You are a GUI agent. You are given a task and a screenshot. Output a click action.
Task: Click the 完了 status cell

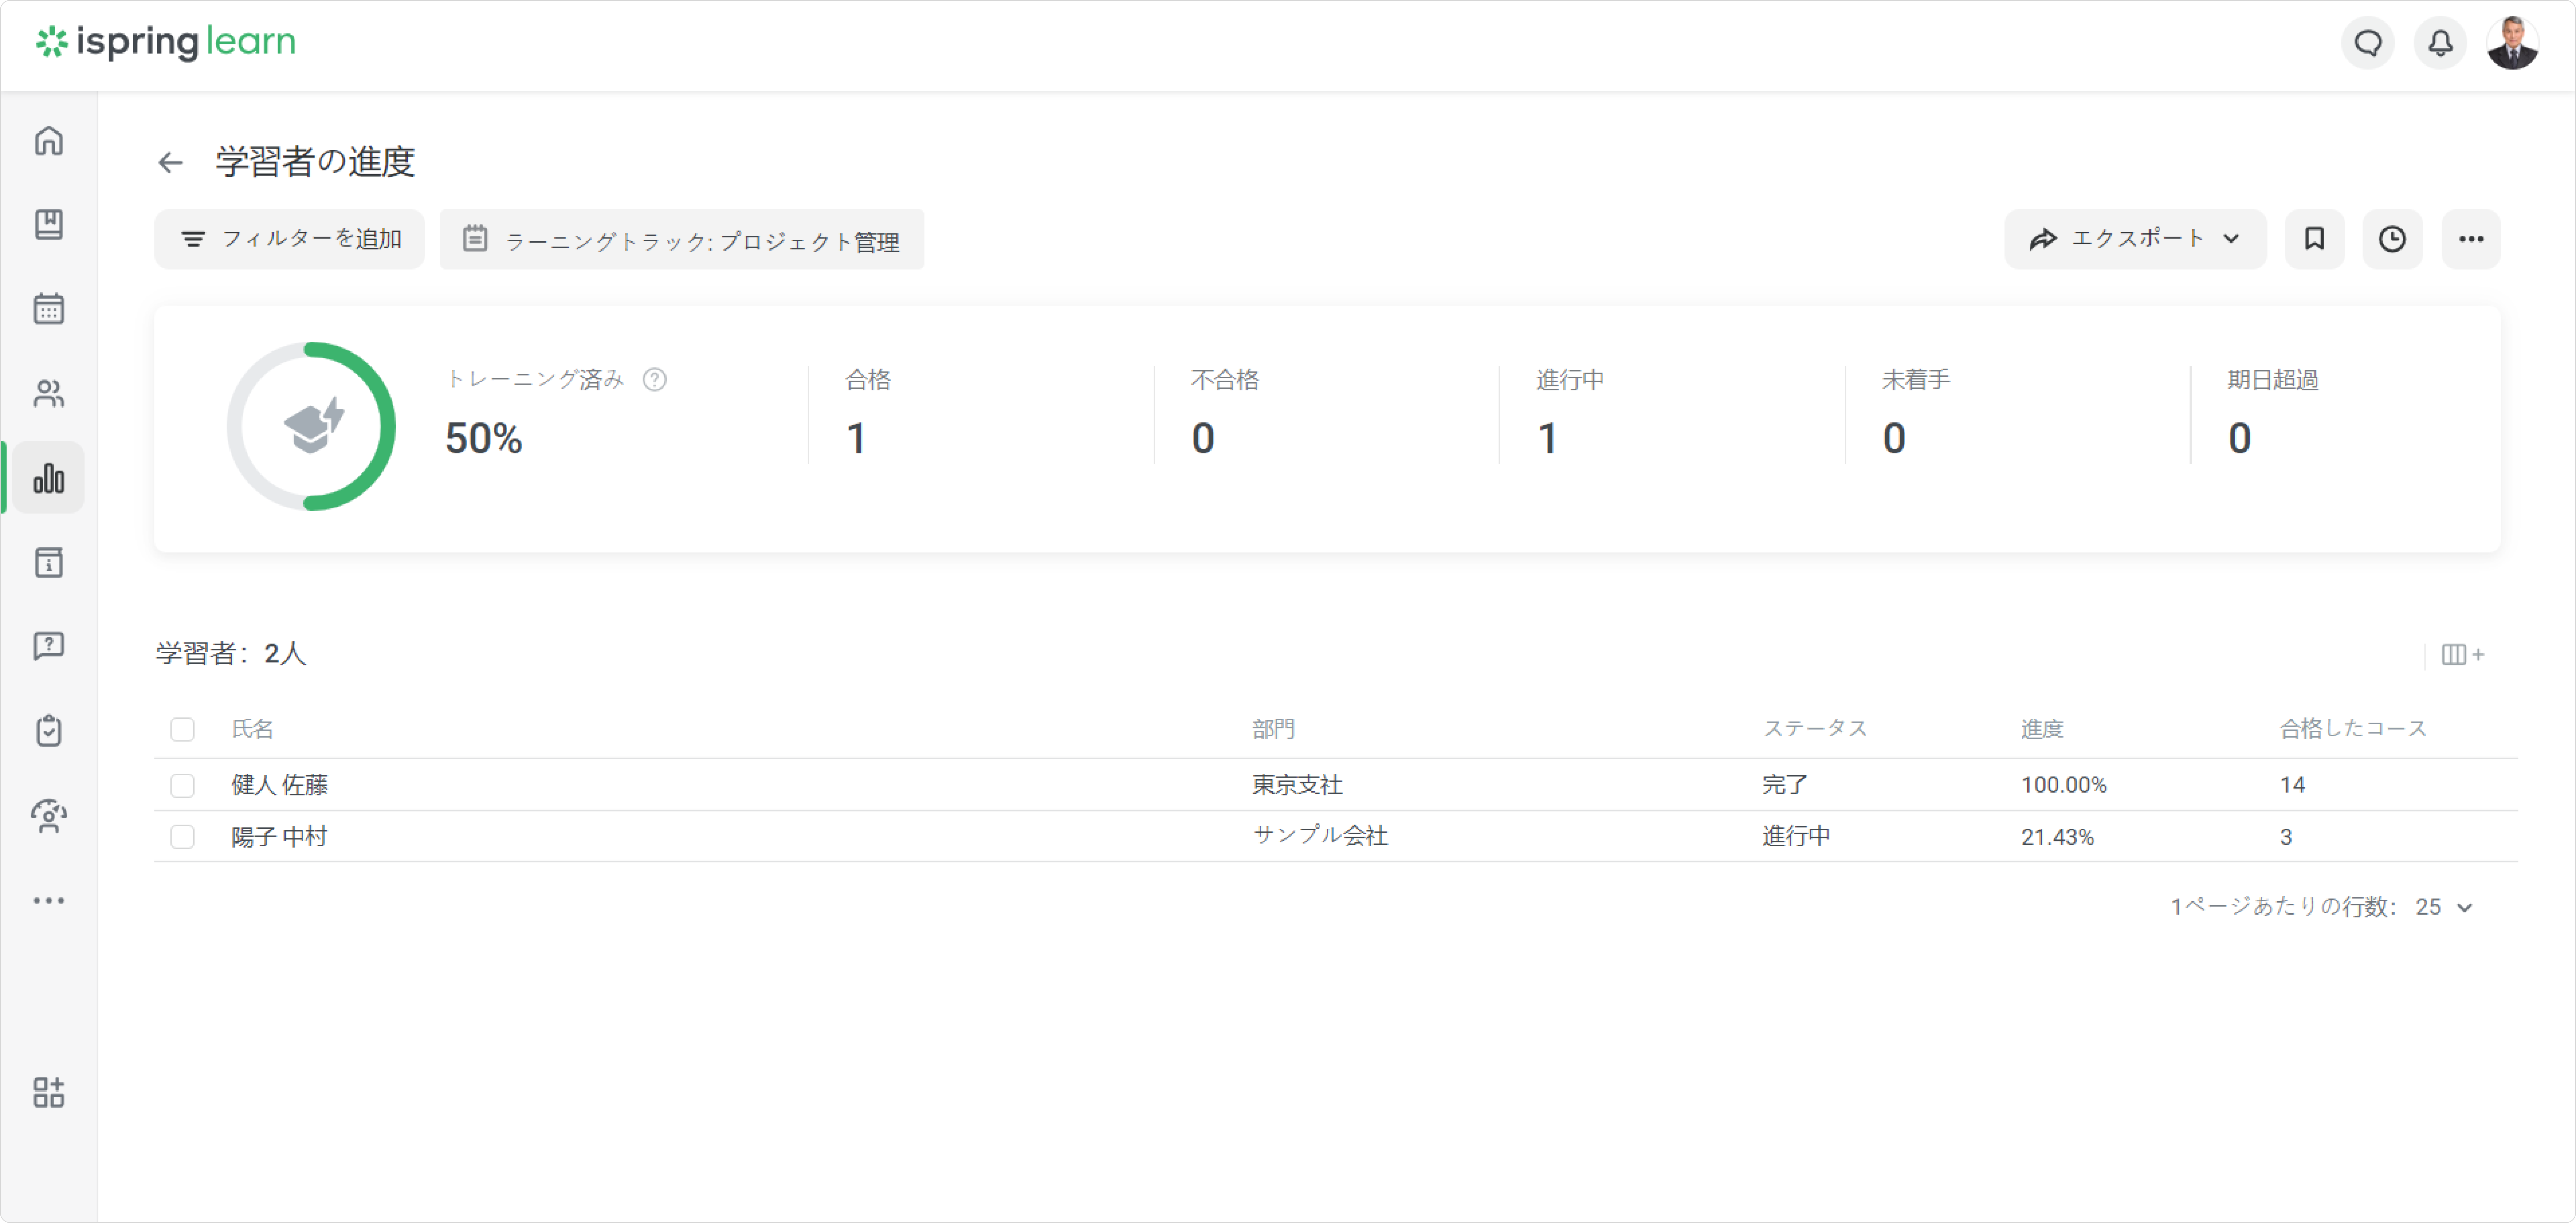[x=1784, y=785]
